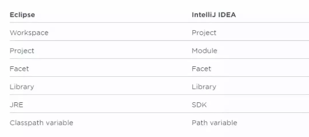Select Facet in the IntelliJ IDEA column
309x137 pixels.
(x=201, y=69)
